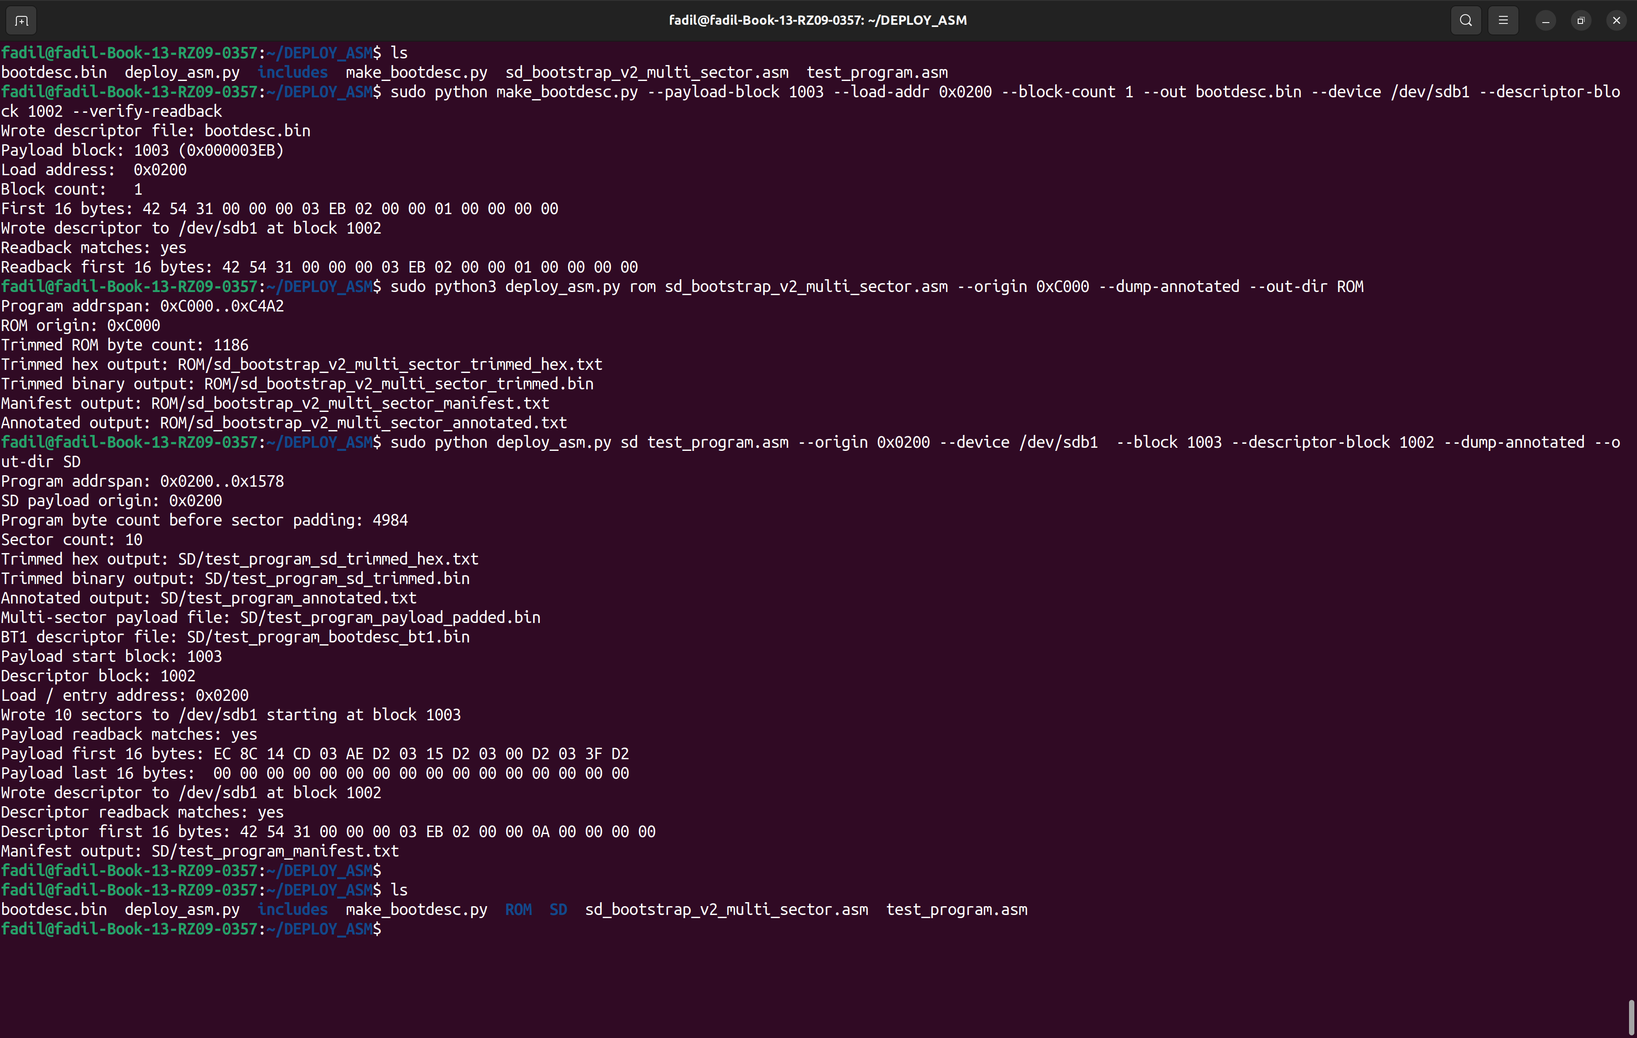Viewport: 1637px width, 1038px height.
Task: Click the ROM 'Annotated output' line
Action: [284, 423]
